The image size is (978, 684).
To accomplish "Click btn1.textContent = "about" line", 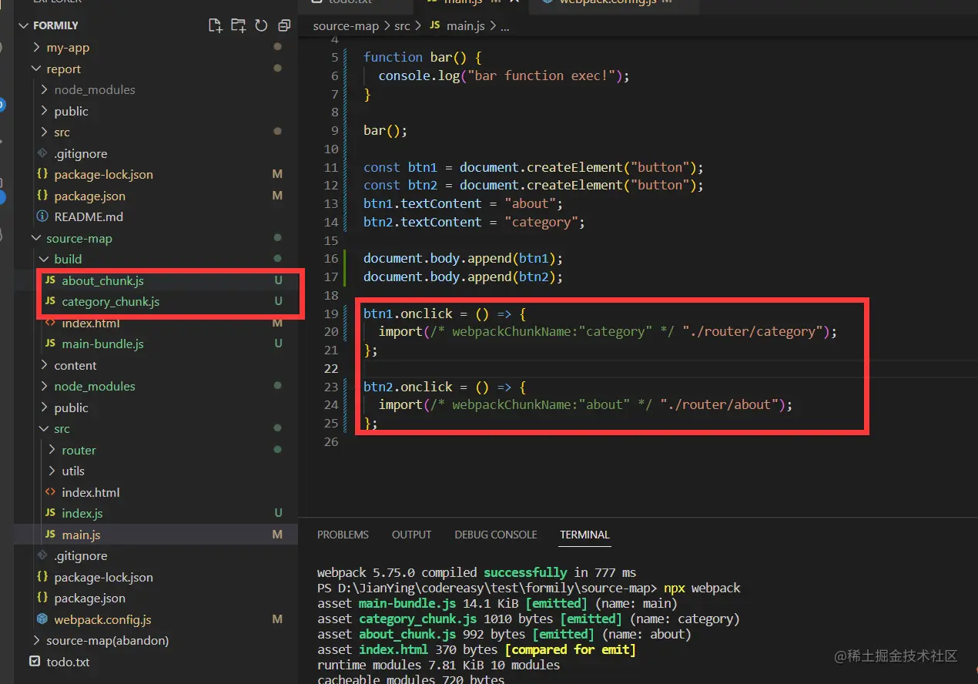I will point(464,203).
